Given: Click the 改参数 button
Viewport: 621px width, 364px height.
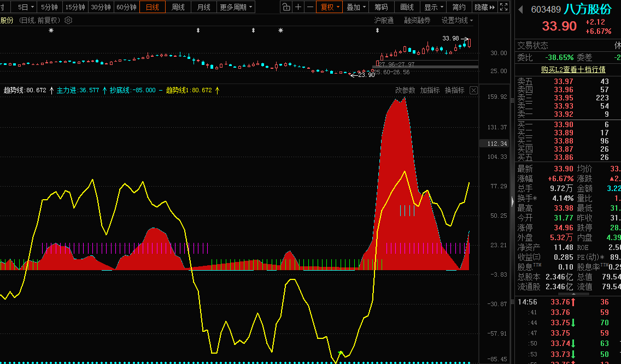Looking at the screenshot, I should tap(405, 90).
